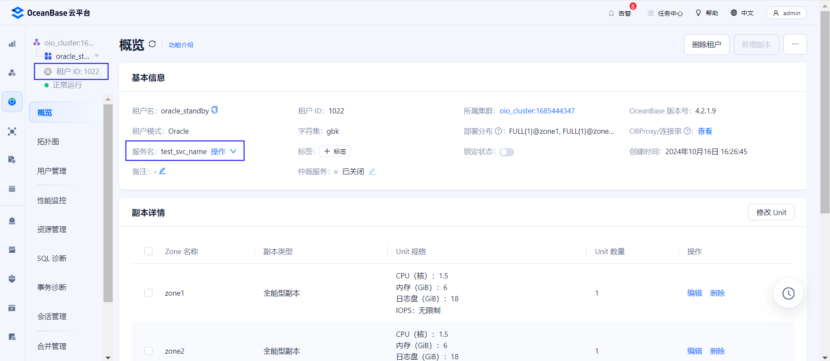Click 编辑 for zone2 replica
Screen dimensions: 830x361
coord(694,351)
